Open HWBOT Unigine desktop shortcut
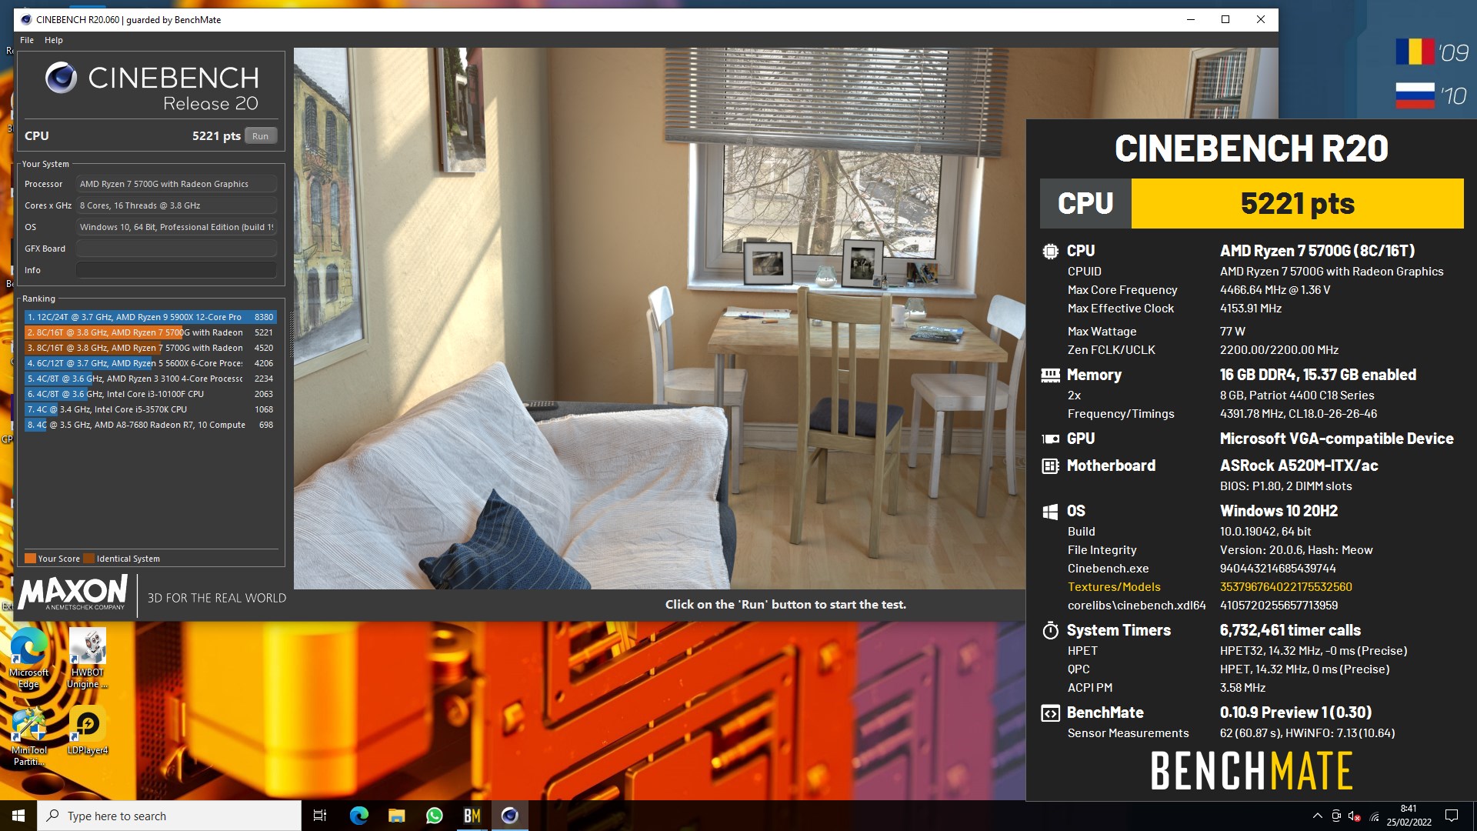This screenshot has width=1477, height=831. click(x=88, y=659)
